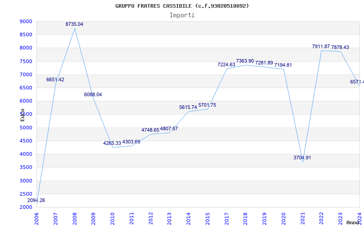
Task: Select the 2011 year label
Action: point(131,218)
